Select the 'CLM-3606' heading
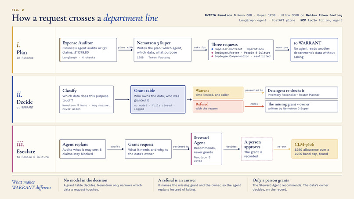 coord(304,145)
